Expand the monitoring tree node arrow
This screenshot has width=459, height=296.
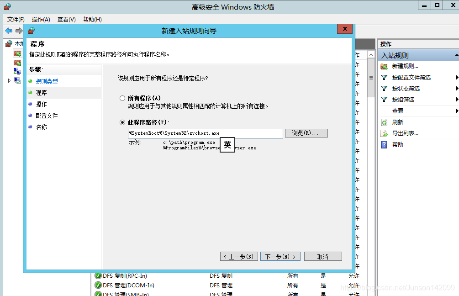[x=9, y=80]
